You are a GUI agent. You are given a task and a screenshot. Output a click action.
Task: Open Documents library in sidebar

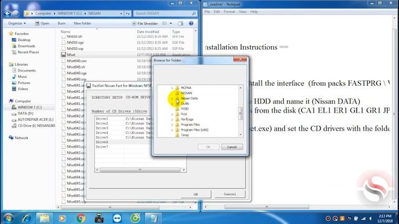[x=26, y=70]
